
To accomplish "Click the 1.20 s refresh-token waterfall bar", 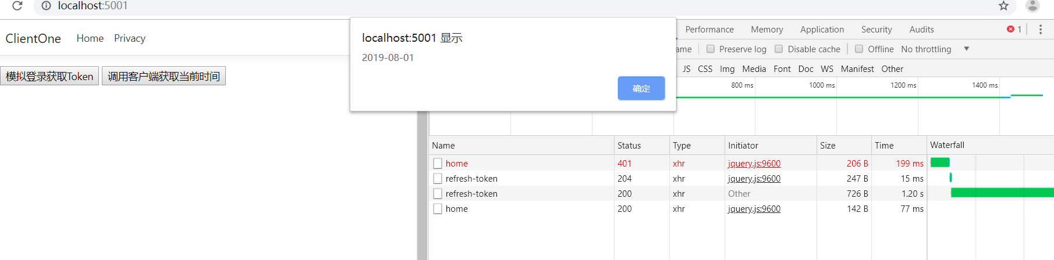I will pyautogui.click(x=1001, y=193).
